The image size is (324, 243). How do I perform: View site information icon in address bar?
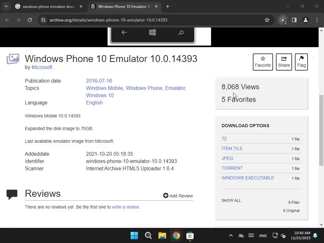pos(43,20)
